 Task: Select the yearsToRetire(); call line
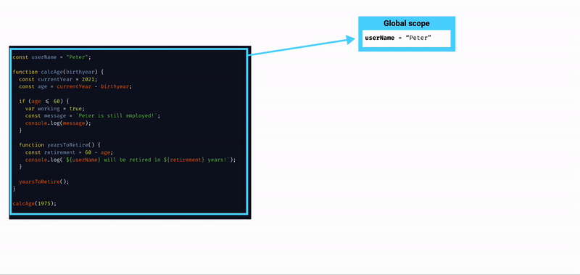point(44,181)
